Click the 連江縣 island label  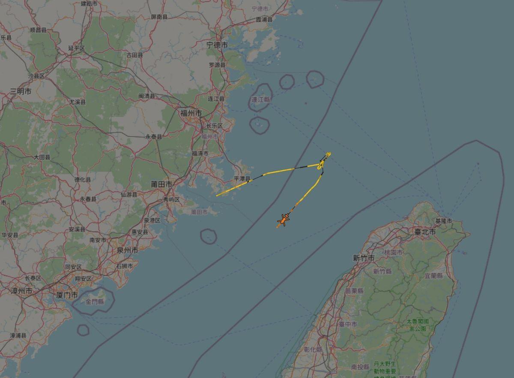click(261, 99)
